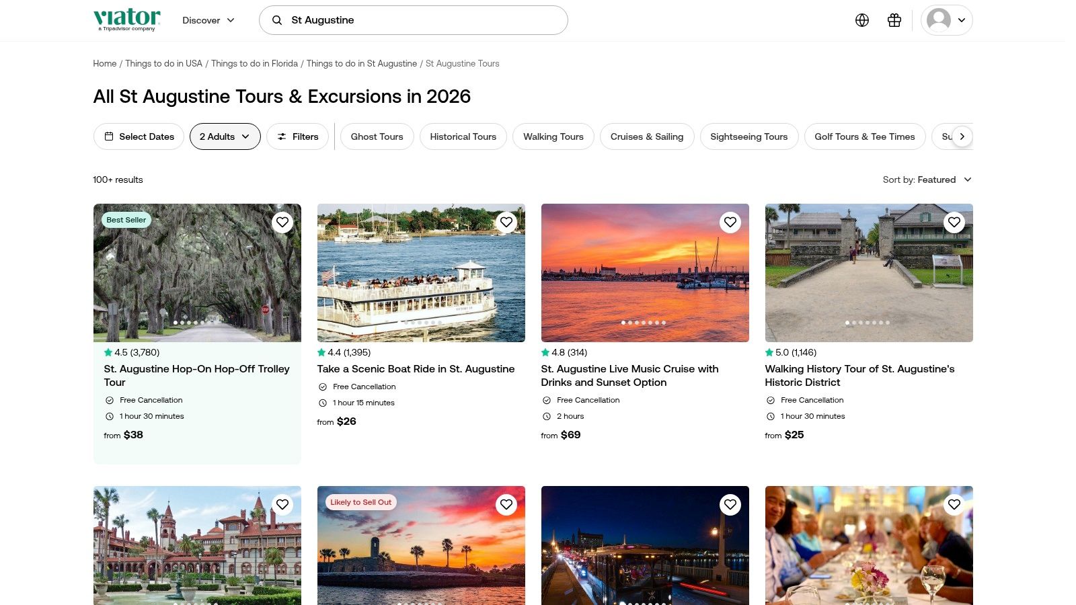Open the Things to do in Florida breadcrumb link
Image resolution: width=1076 pixels, height=605 pixels.
pos(254,63)
